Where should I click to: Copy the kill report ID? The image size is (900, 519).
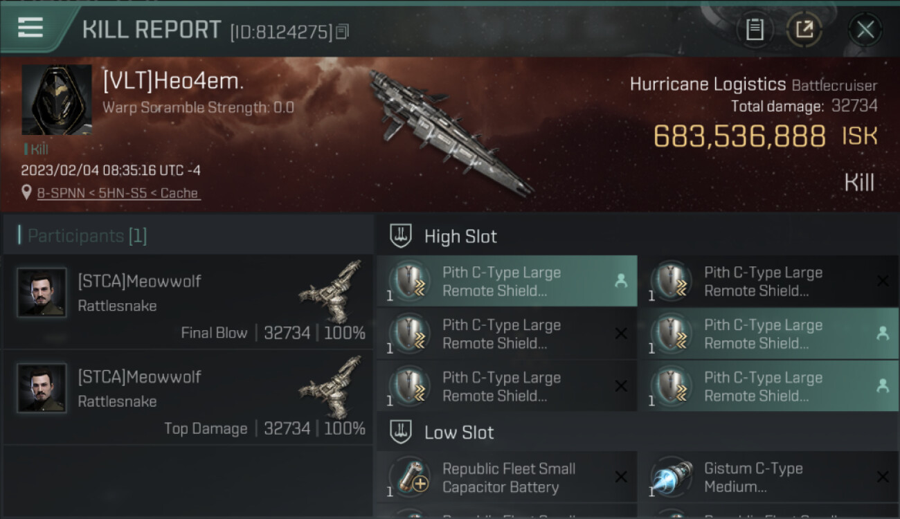click(343, 31)
